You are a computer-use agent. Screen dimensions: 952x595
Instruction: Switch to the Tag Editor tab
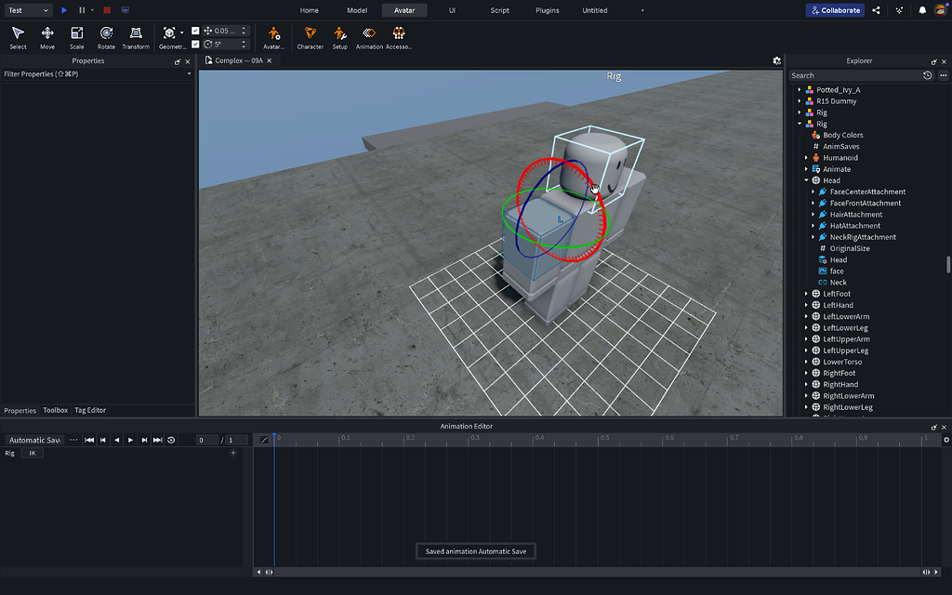[x=90, y=410]
